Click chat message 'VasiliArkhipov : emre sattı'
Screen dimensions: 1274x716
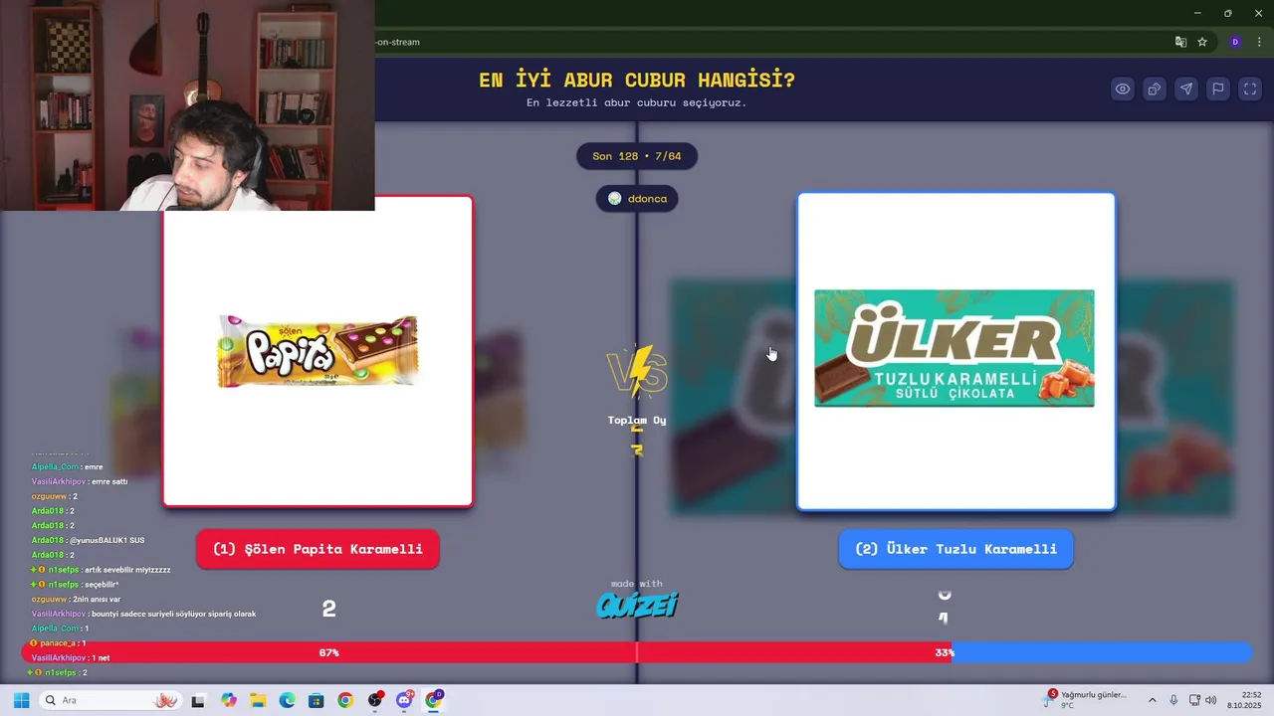point(80,481)
